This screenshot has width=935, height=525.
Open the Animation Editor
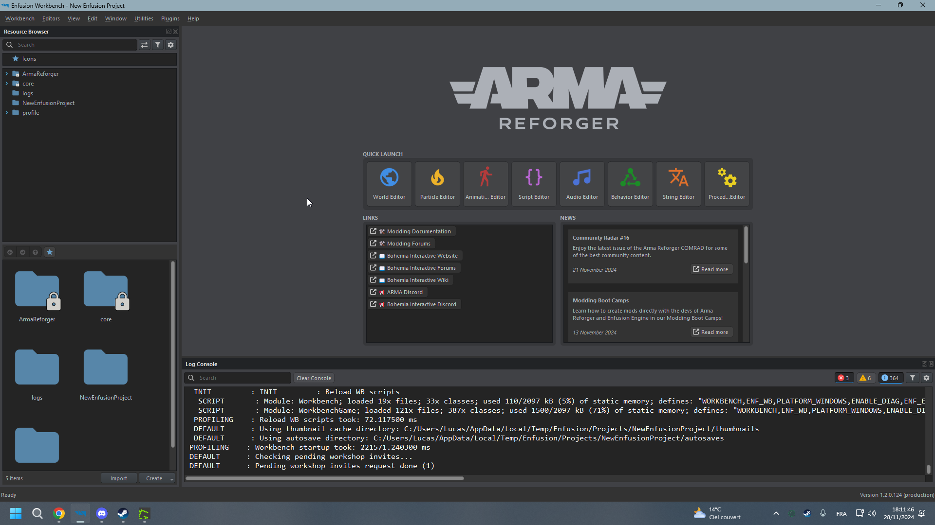486,184
